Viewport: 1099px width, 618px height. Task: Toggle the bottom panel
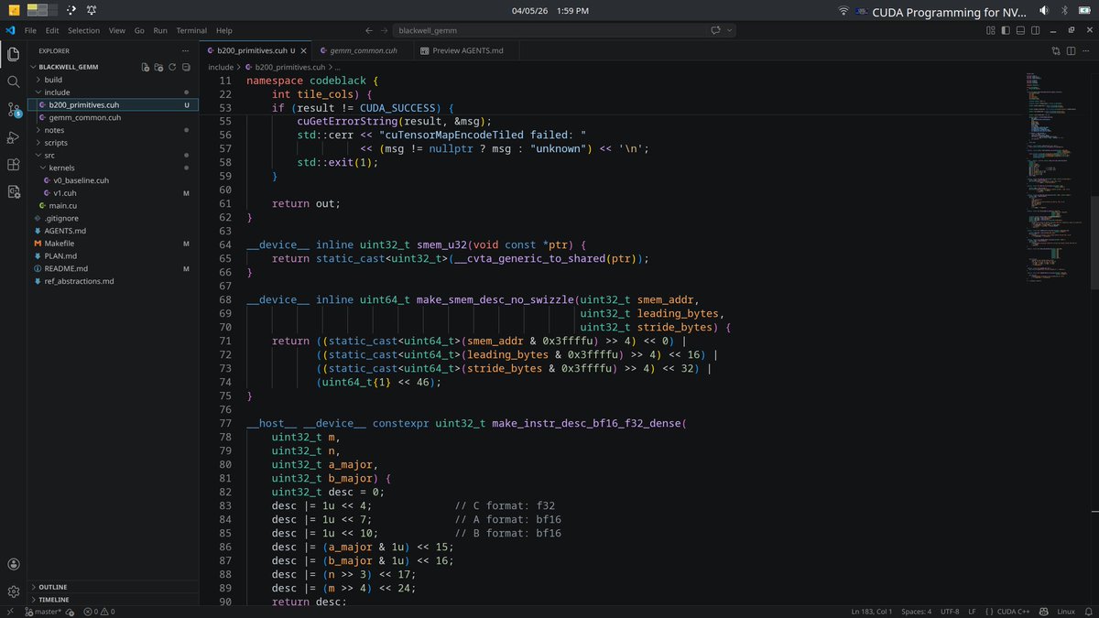click(x=1020, y=30)
